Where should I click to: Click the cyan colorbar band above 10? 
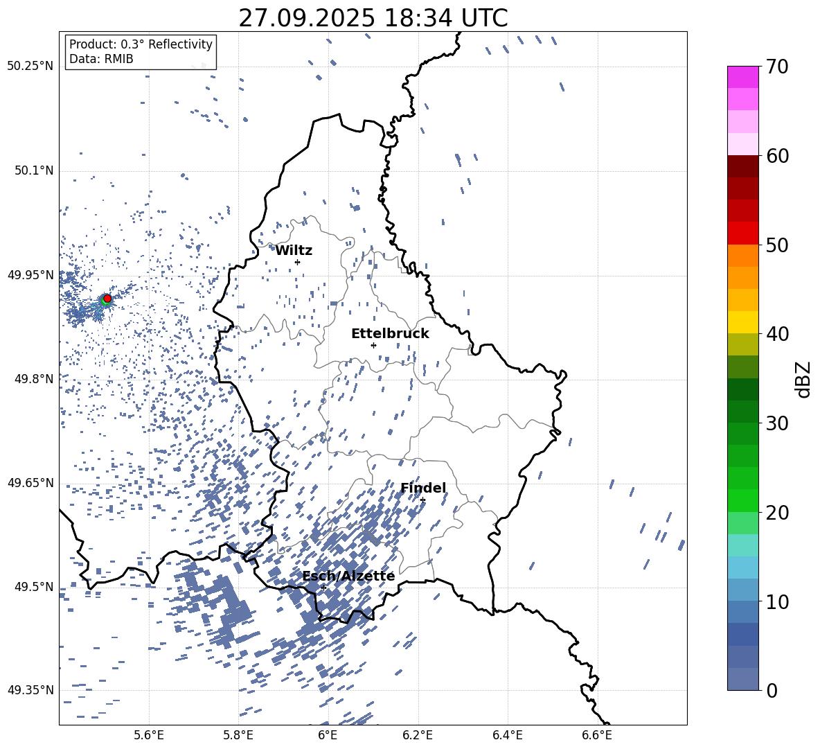point(742,567)
